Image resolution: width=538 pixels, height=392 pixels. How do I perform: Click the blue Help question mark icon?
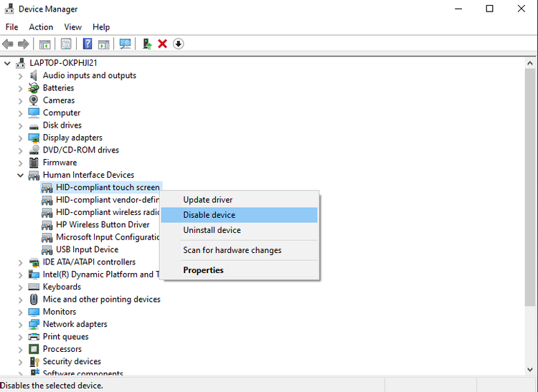coord(88,44)
